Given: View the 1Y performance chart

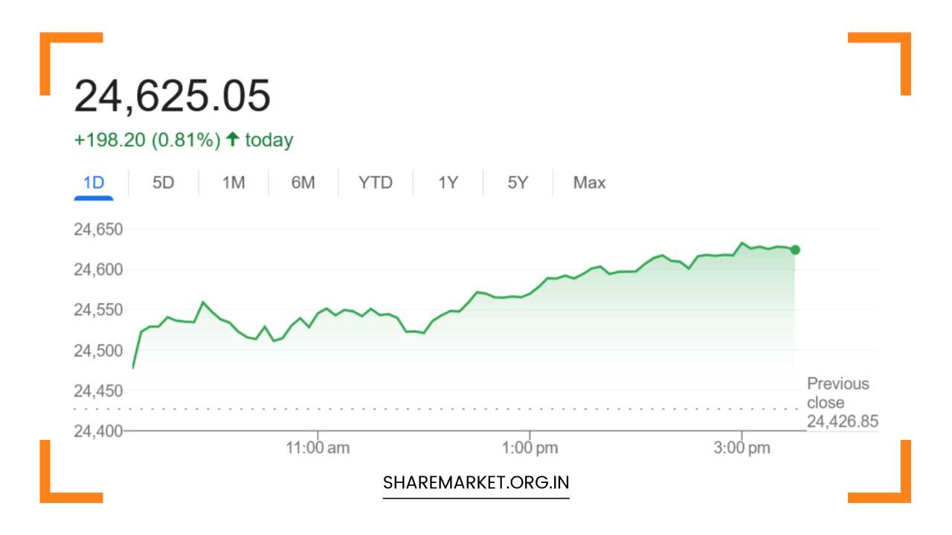Looking at the screenshot, I should (x=447, y=182).
